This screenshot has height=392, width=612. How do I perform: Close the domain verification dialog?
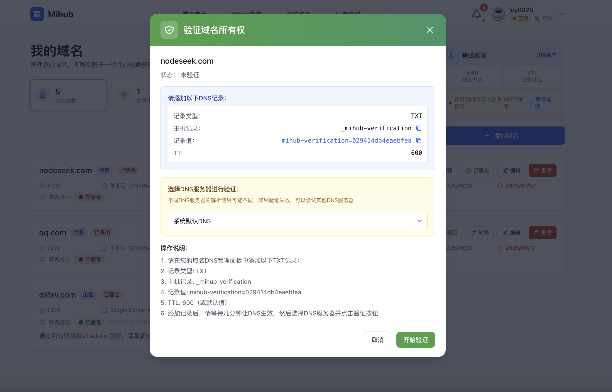tap(430, 30)
